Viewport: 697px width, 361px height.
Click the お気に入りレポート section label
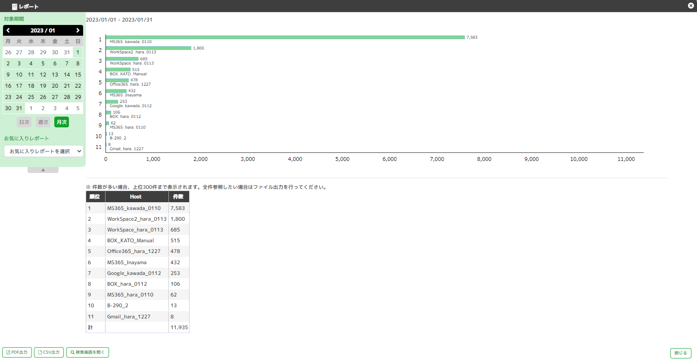coord(27,139)
